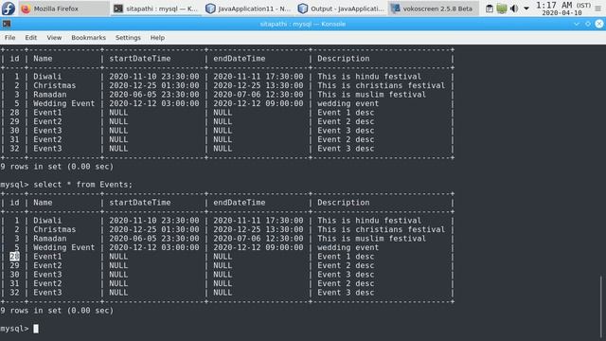
Task: Switch to Mozilla Firefox in the taskbar
Action: coord(63,9)
